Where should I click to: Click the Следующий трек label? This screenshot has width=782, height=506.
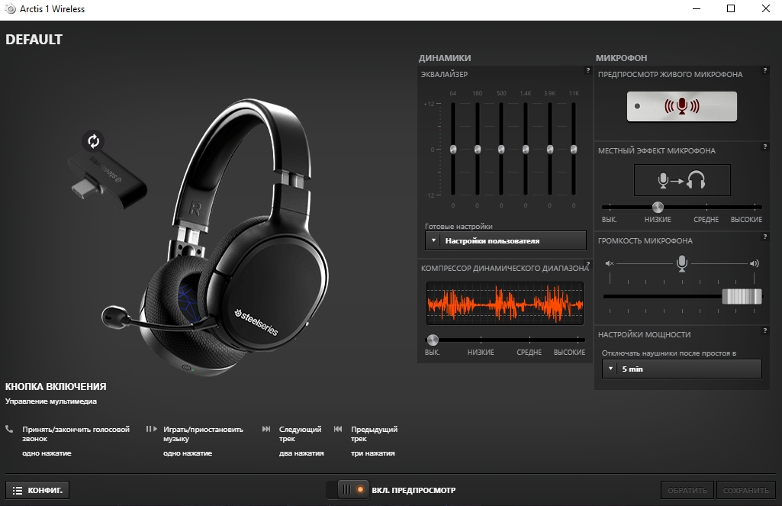point(301,433)
